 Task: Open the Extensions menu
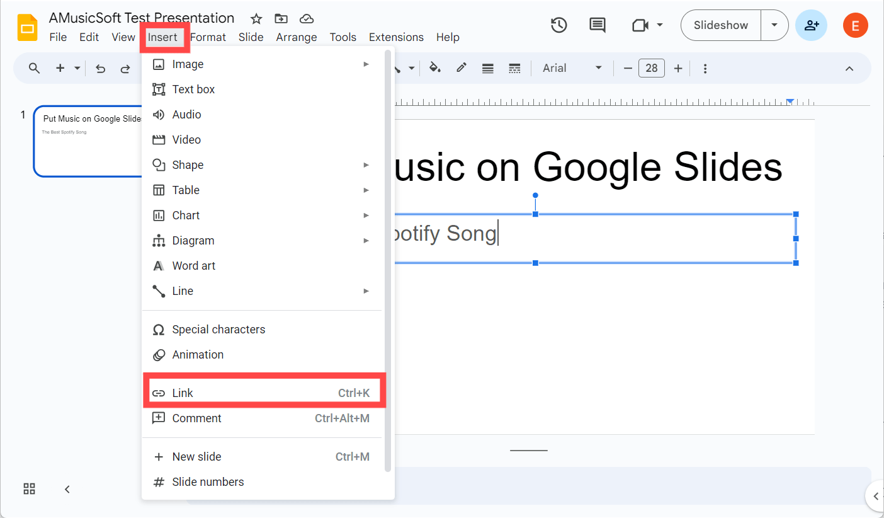click(x=396, y=37)
